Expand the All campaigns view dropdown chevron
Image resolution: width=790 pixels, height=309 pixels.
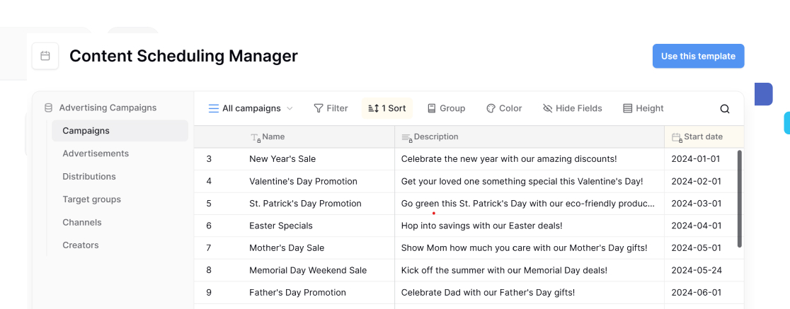pyautogui.click(x=290, y=108)
